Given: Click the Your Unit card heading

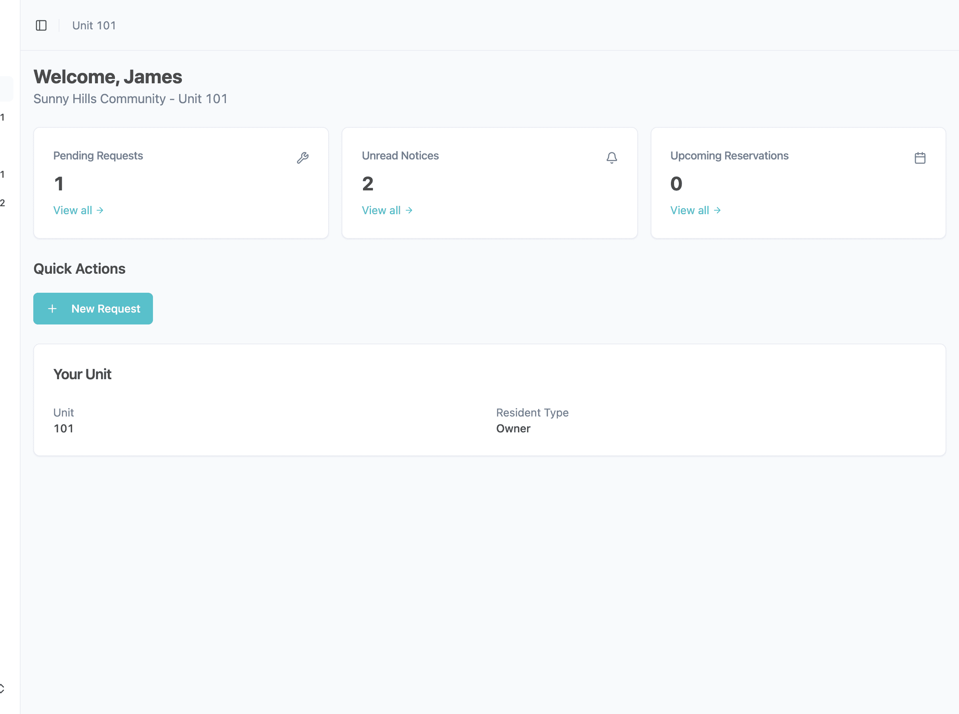Looking at the screenshot, I should coord(82,374).
